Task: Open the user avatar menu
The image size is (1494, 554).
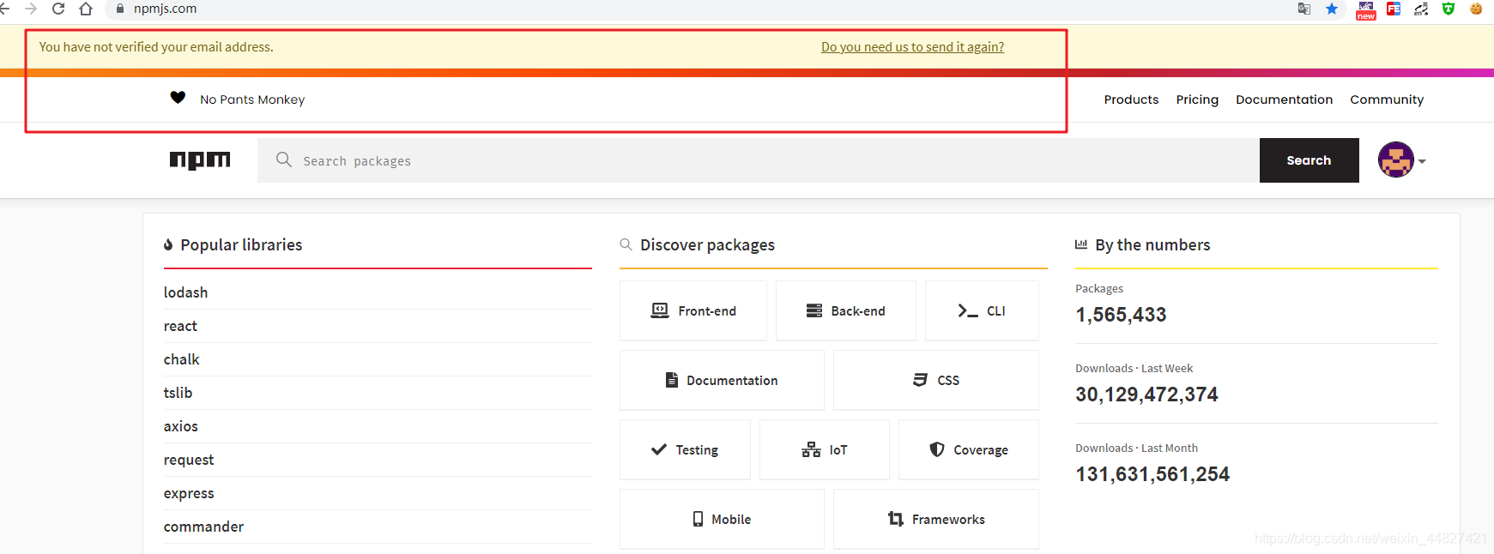Action: tap(1396, 160)
